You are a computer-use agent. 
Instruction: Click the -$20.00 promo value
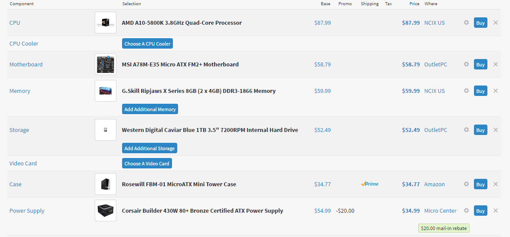click(x=345, y=211)
